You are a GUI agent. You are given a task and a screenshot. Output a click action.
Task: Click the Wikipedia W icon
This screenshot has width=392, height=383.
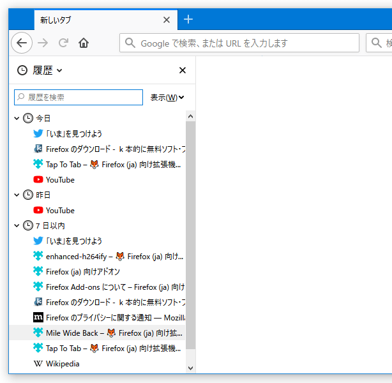click(x=38, y=363)
